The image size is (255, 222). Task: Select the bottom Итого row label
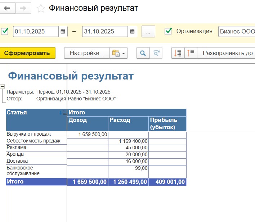(36, 182)
